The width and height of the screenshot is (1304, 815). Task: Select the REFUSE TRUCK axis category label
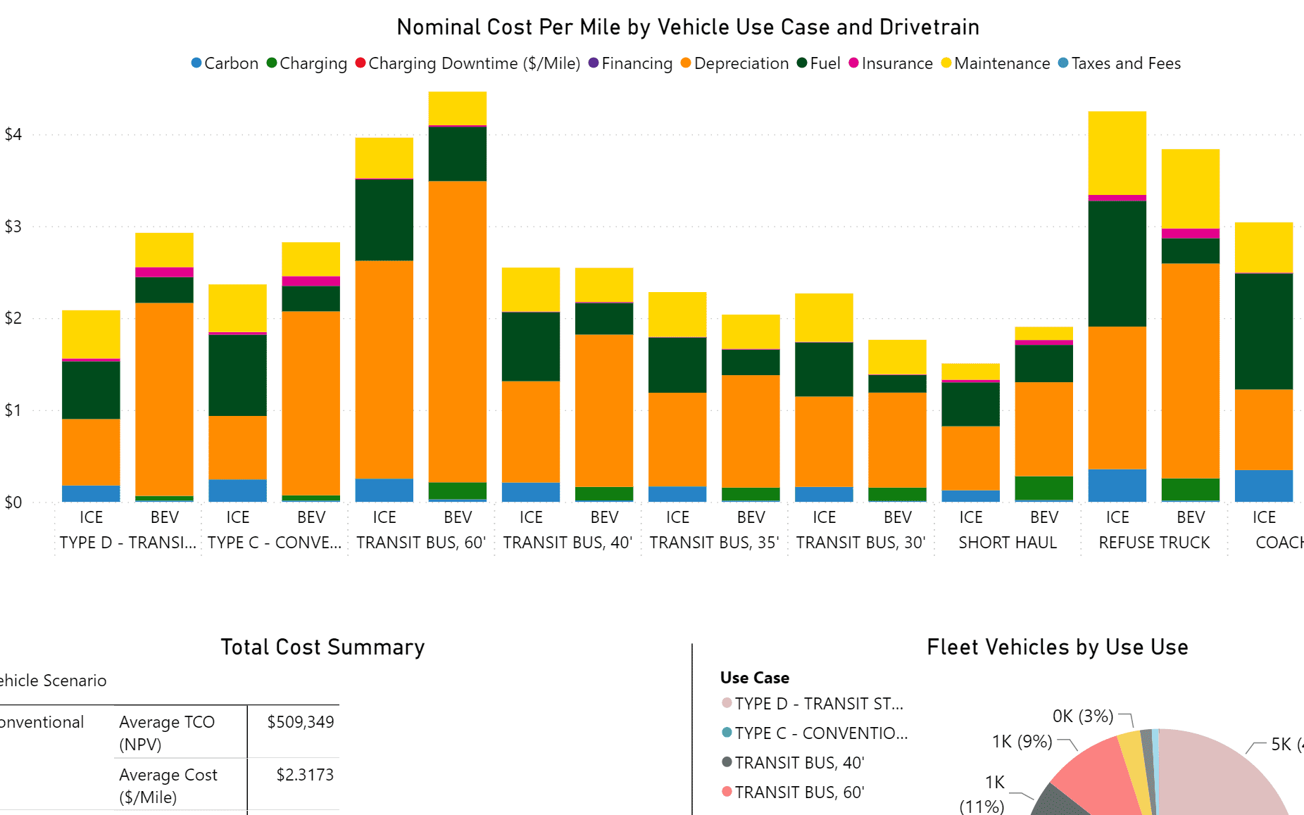pyautogui.click(x=1154, y=543)
